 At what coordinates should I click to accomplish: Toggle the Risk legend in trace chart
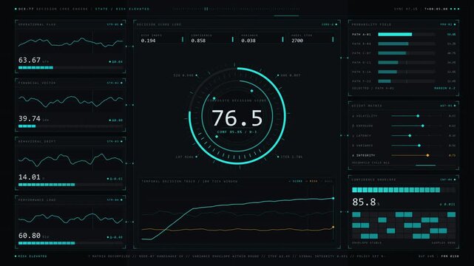coord(311,181)
